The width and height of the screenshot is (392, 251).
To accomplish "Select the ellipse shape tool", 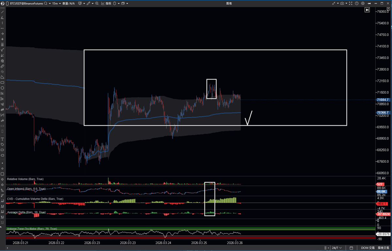I will pyautogui.click(x=2, y=88).
